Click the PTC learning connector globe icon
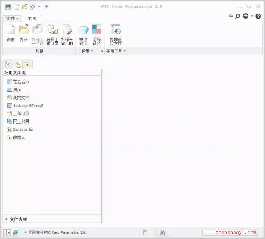Viewport: 265px width, 239px height. coord(246,16)
